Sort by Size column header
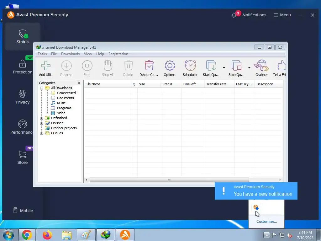Viewport: 321px width, 241px height. (149, 84)
